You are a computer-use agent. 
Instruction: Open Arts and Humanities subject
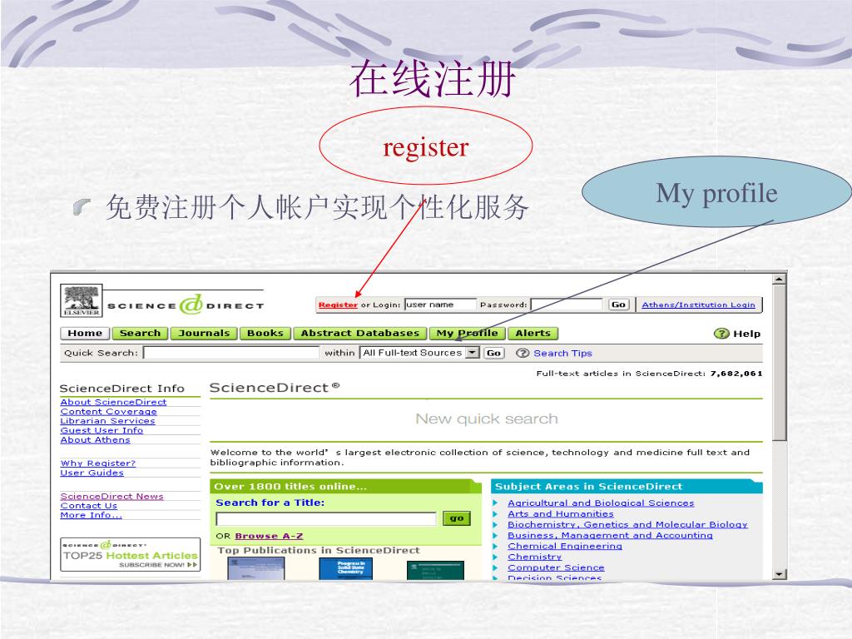561,514
